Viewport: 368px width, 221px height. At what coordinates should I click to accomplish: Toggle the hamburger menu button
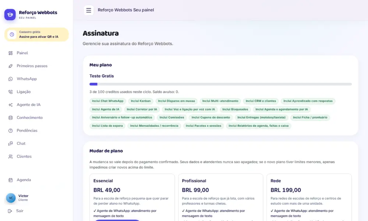point(88,10)
